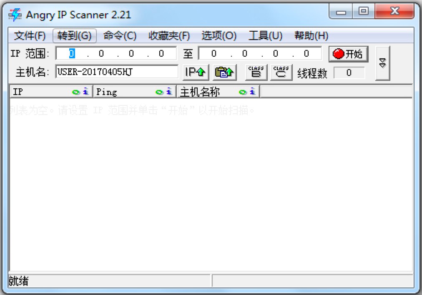422x295 pixels.
Task: Click the IP-up icon to fetch host IP
Action: (x=195, y=72)
